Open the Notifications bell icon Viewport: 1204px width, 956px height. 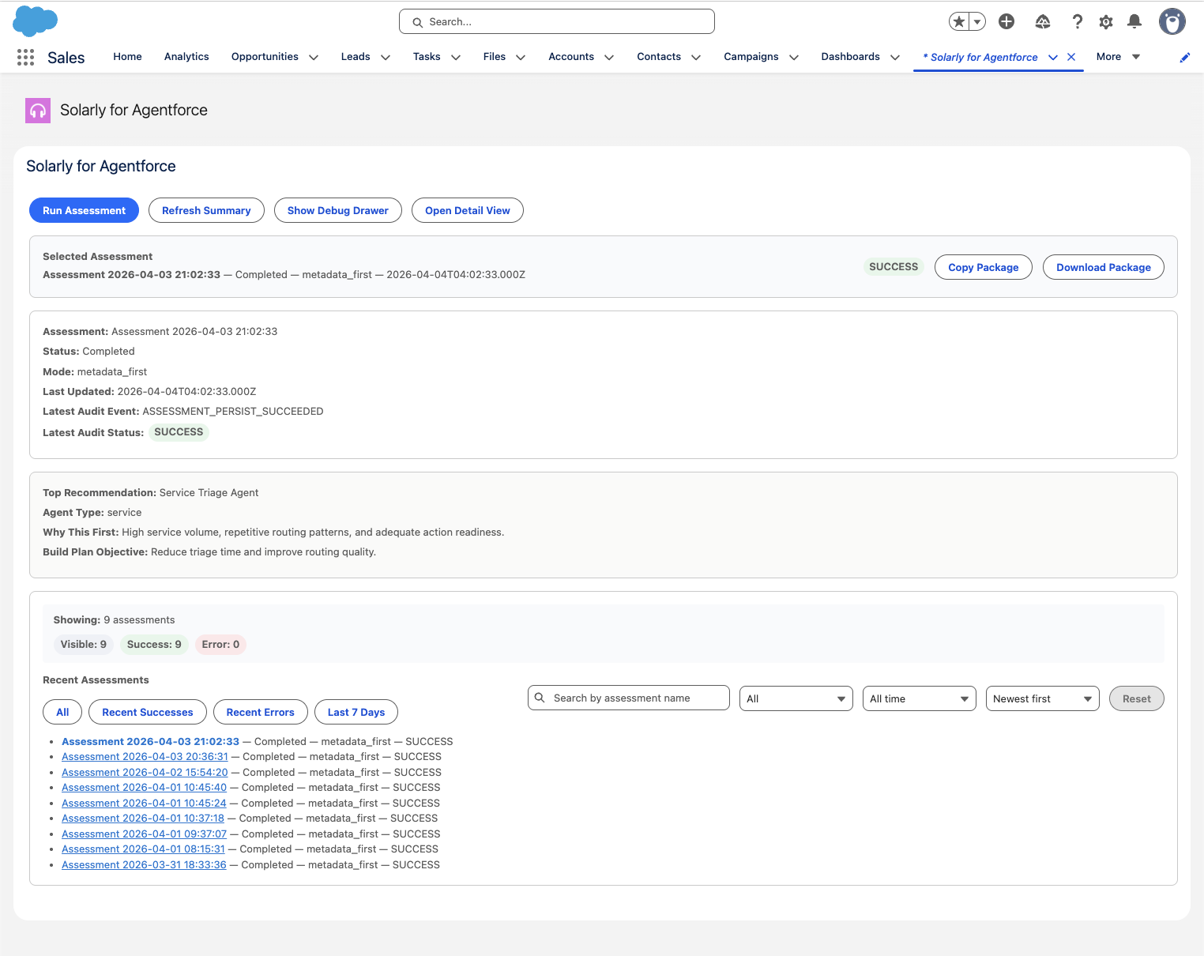pos(1134,22)
